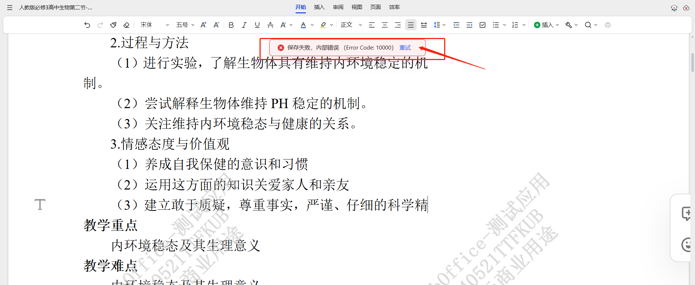Decrease font size with A- icon

click(x=216, y=25)
